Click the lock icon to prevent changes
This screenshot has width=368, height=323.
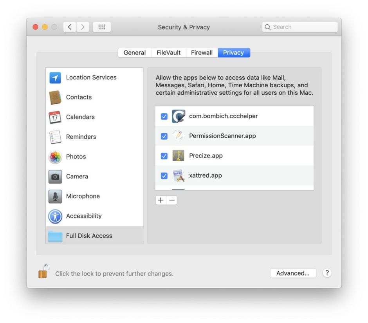click(43, 273)
